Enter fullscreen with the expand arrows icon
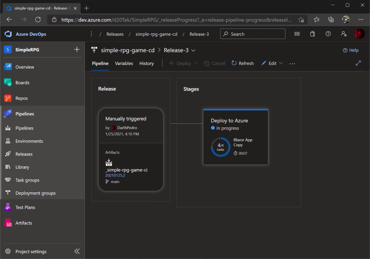The image size is (370, 259). click(358, 63)
